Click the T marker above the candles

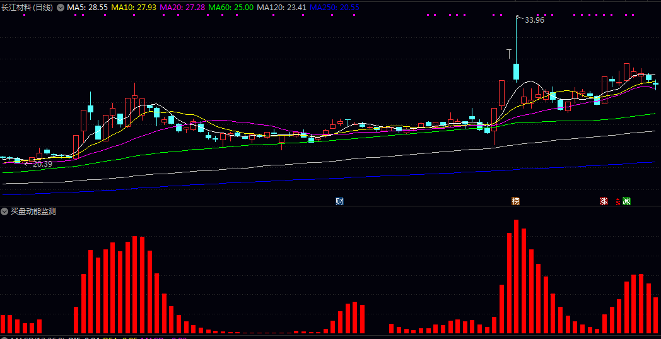(509, 54)
